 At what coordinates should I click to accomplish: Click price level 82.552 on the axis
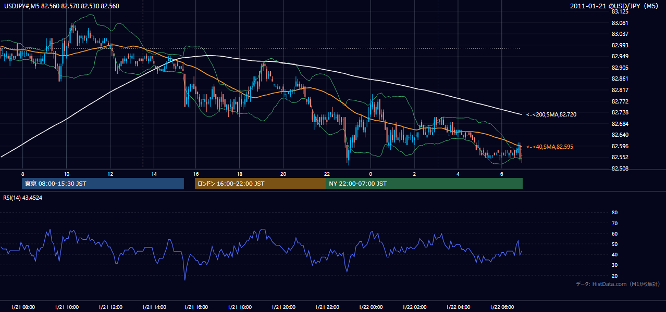(620, 157)
